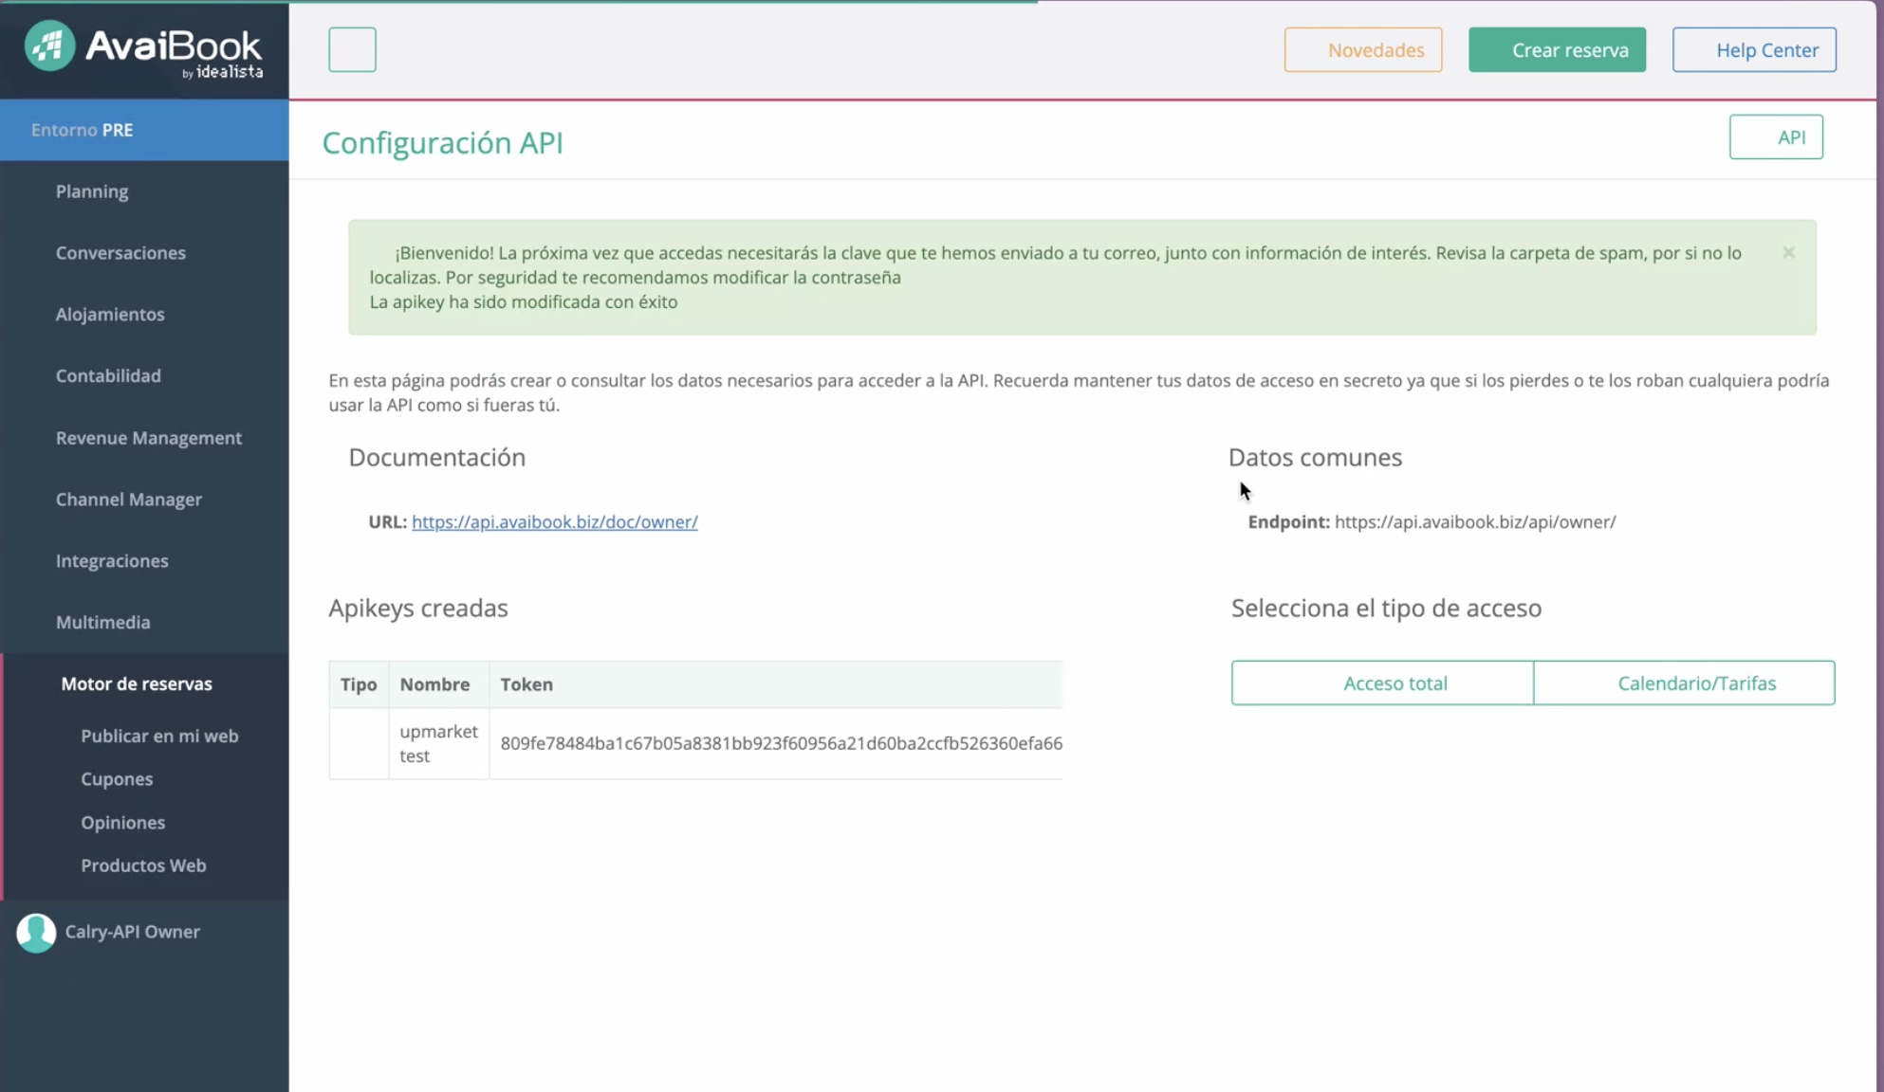Click the Documentación heading
This screenshot has height=1092, width=1884.
(436, 457)
